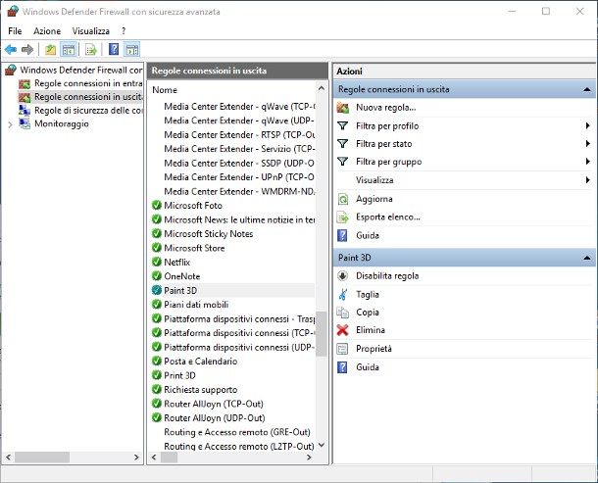Viewport: 598px width, 483px height.
Task: Click the Export list toolbar icon
Action: pyautogui.click(x=91, y=50)
